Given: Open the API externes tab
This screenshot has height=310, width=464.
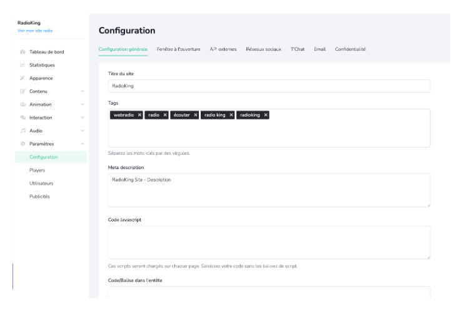Looking at the screenshot, I should click(x=223, y=49).
